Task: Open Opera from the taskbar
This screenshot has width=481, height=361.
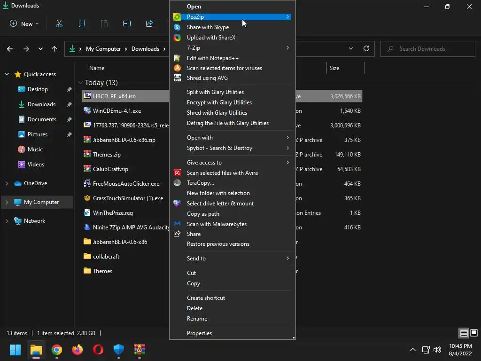Action: 98,350
